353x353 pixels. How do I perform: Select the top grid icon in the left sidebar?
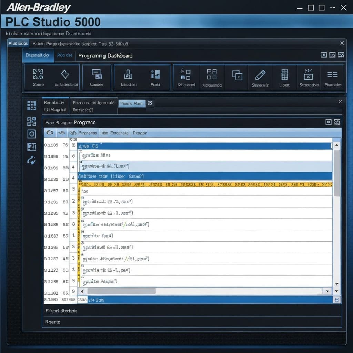32,106
